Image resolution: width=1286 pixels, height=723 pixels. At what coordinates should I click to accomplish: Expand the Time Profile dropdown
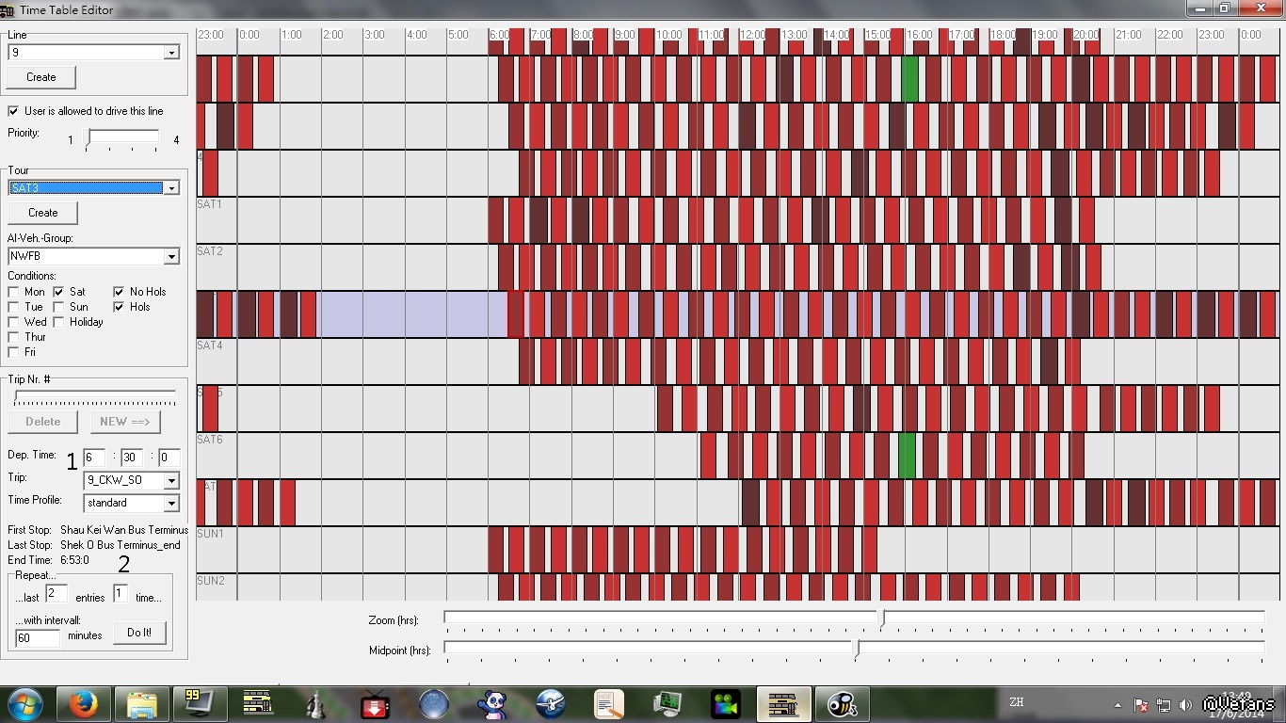[x=171, y=504]
